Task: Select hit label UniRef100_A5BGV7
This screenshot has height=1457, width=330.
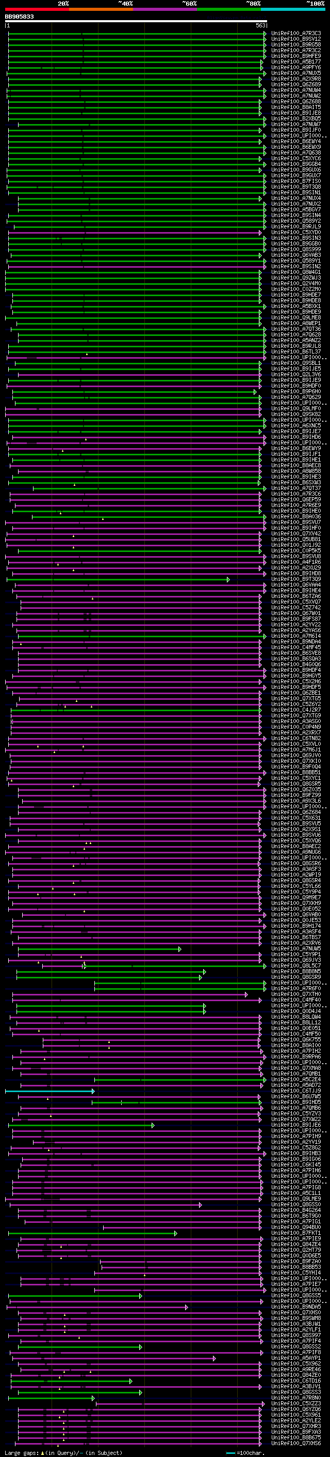Action: pos(296,210)
